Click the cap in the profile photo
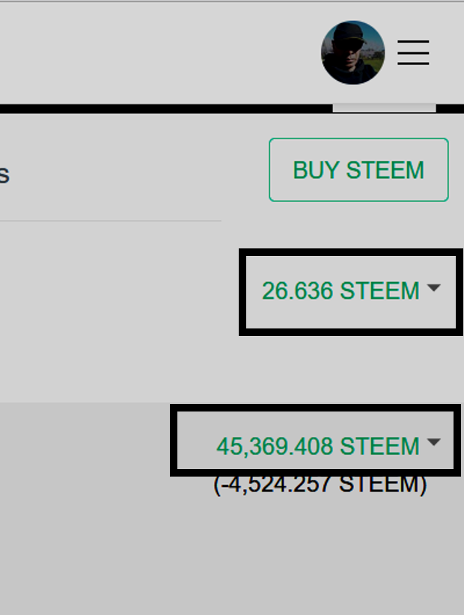This screenshot has width=464, height=615. (349, 31)
